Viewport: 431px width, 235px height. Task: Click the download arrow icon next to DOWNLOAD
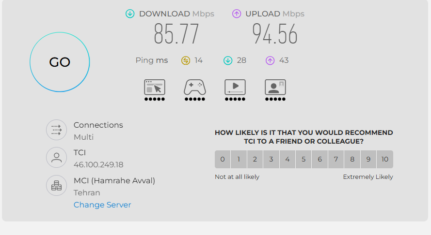[130, 14]
